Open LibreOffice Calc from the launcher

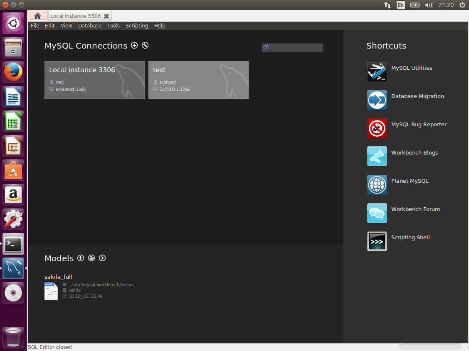click(13, 121)
